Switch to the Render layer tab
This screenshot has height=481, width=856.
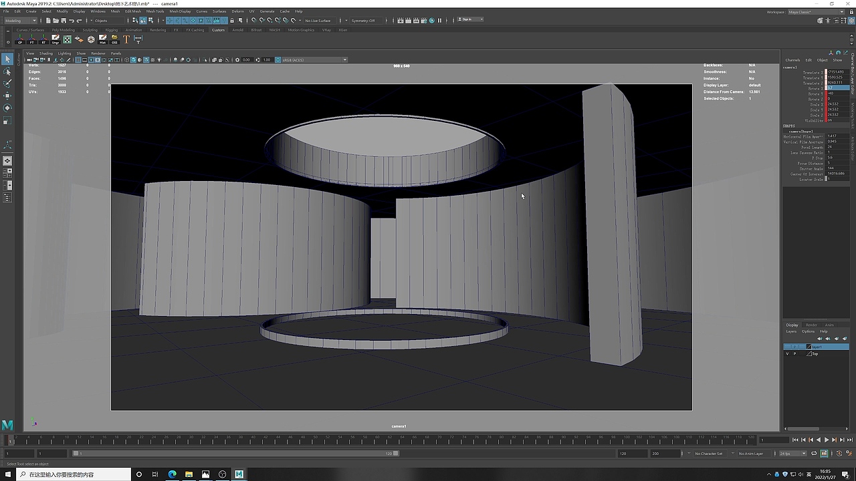point(811,325)
